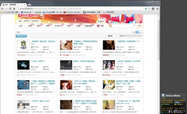Open the video title containing 1874

(85, 102)
